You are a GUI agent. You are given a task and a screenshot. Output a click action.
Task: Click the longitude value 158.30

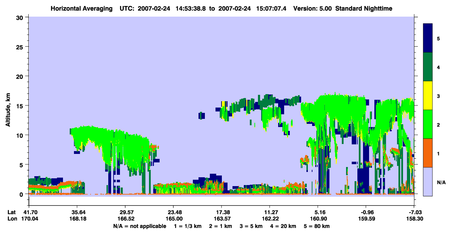414,219
